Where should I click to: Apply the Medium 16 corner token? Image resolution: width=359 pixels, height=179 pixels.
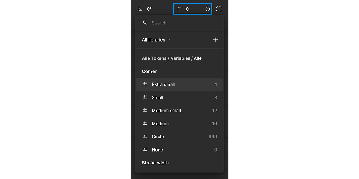click(180, 123)
